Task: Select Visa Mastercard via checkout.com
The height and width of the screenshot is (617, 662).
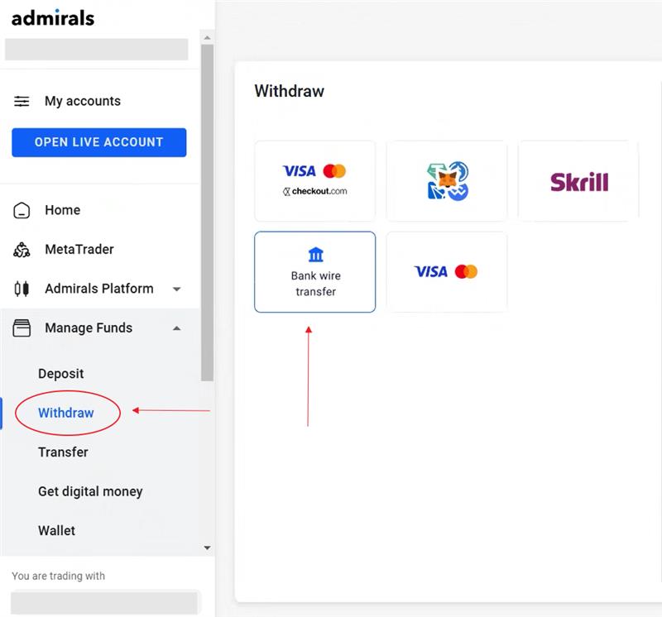Action: pos(315,181)
